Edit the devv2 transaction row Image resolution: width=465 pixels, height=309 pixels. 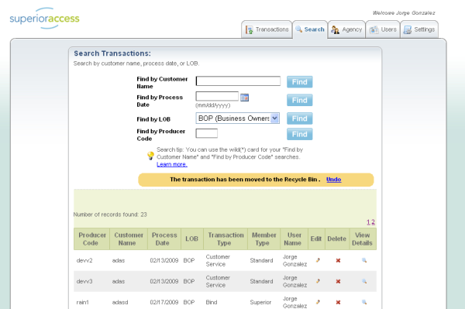(x=318, y=260)
